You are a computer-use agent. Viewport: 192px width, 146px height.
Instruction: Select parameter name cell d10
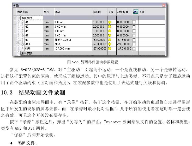pyautogui.click(x=34, y=44)
